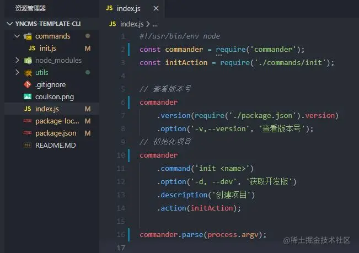Click 'initAction' inside .action call

[x=212, y=208]
